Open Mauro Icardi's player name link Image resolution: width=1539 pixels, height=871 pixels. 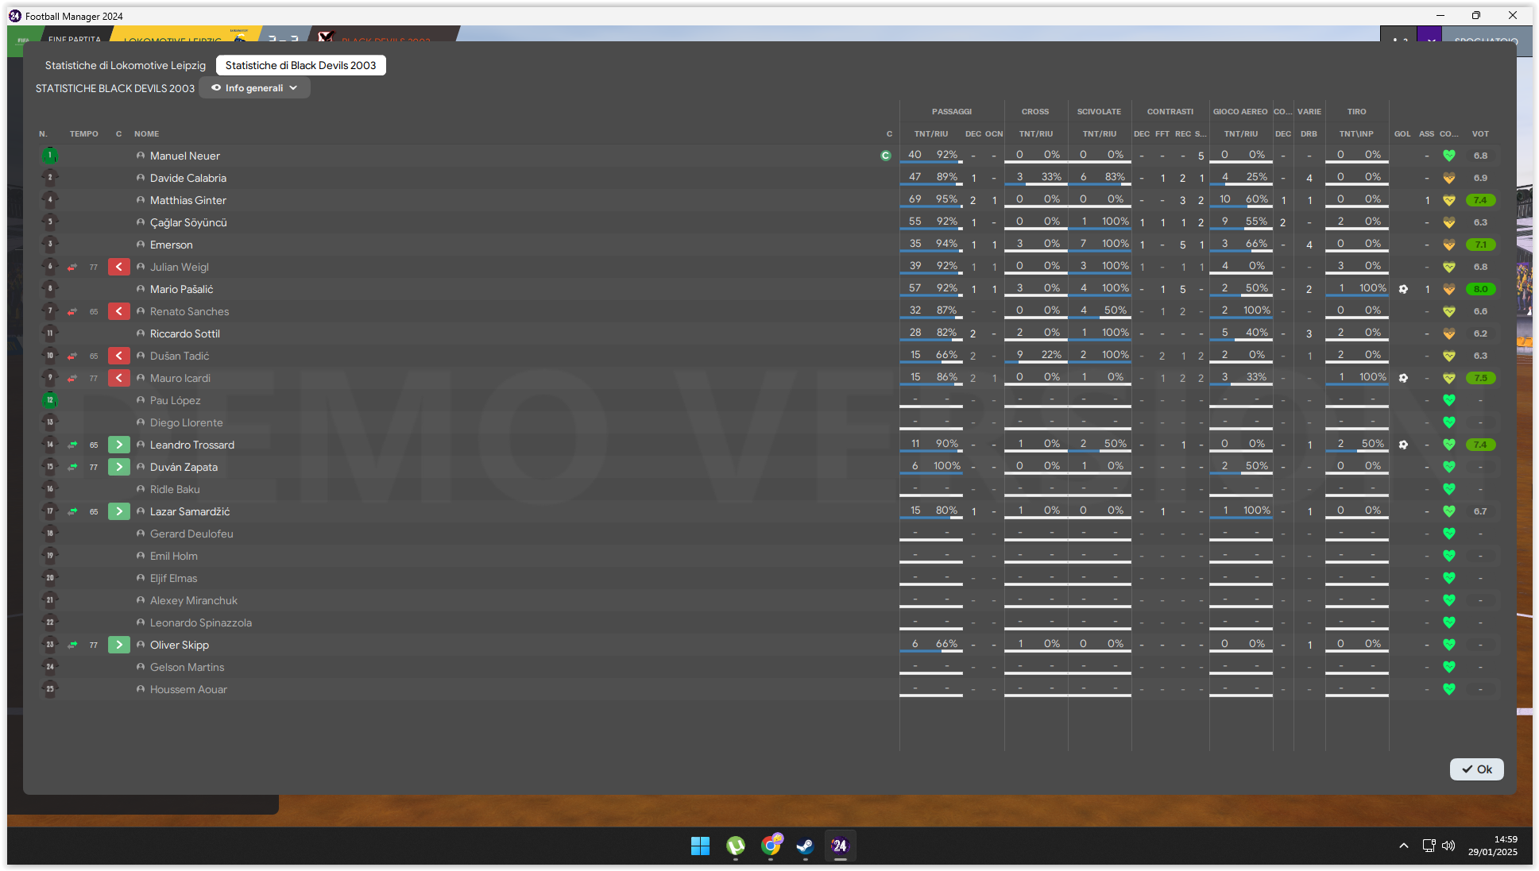point(180,378)
